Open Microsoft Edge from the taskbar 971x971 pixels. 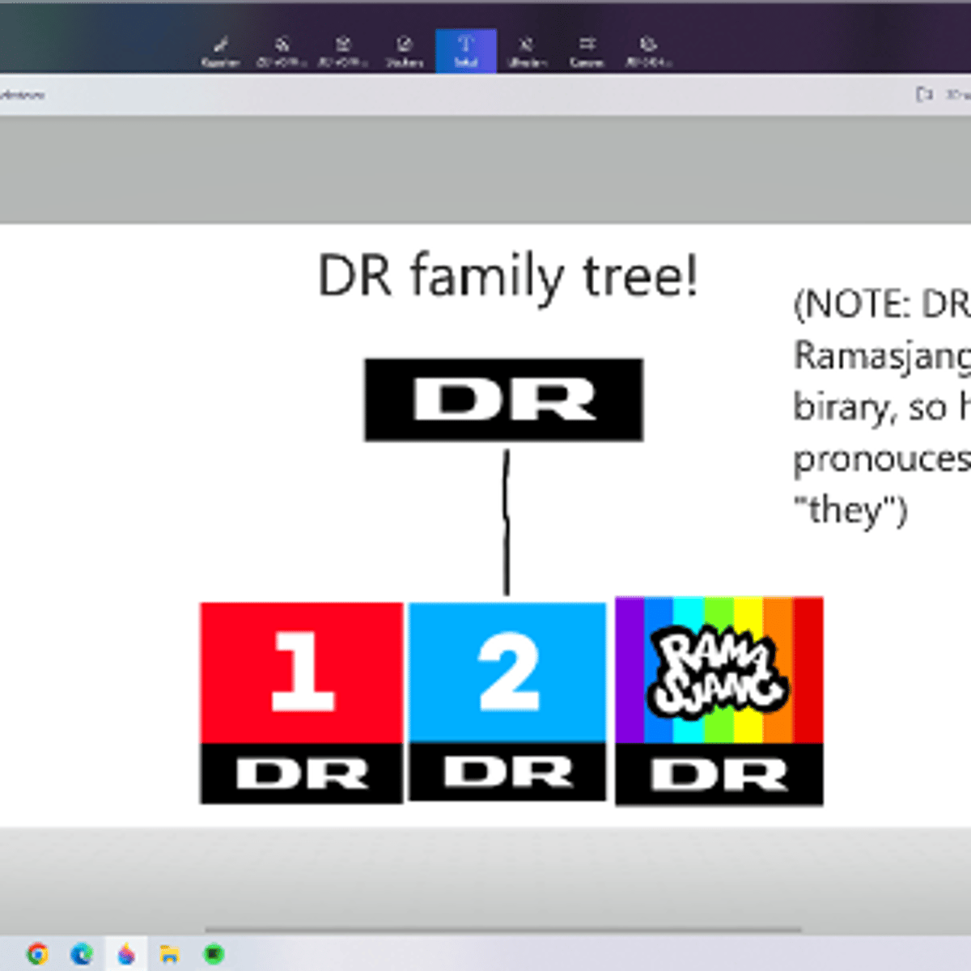(x=82, y=954)
